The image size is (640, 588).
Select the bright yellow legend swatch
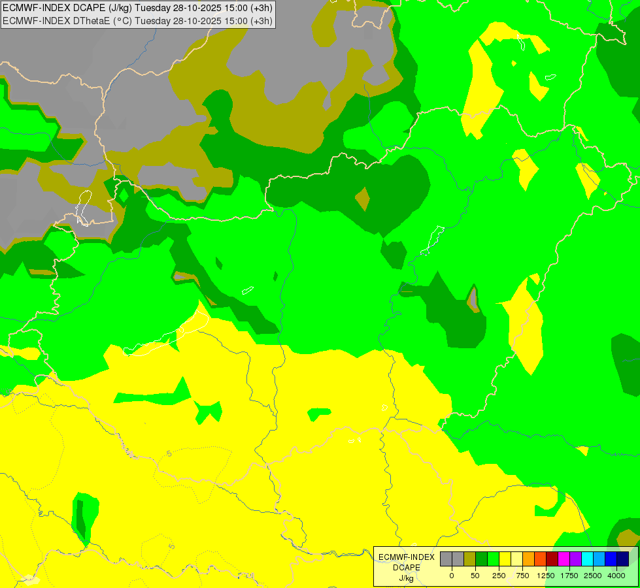tap(505, 559)
